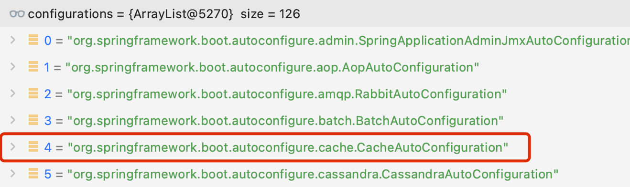
Task: Click list element icon for index 0
Action: point(33,40)
